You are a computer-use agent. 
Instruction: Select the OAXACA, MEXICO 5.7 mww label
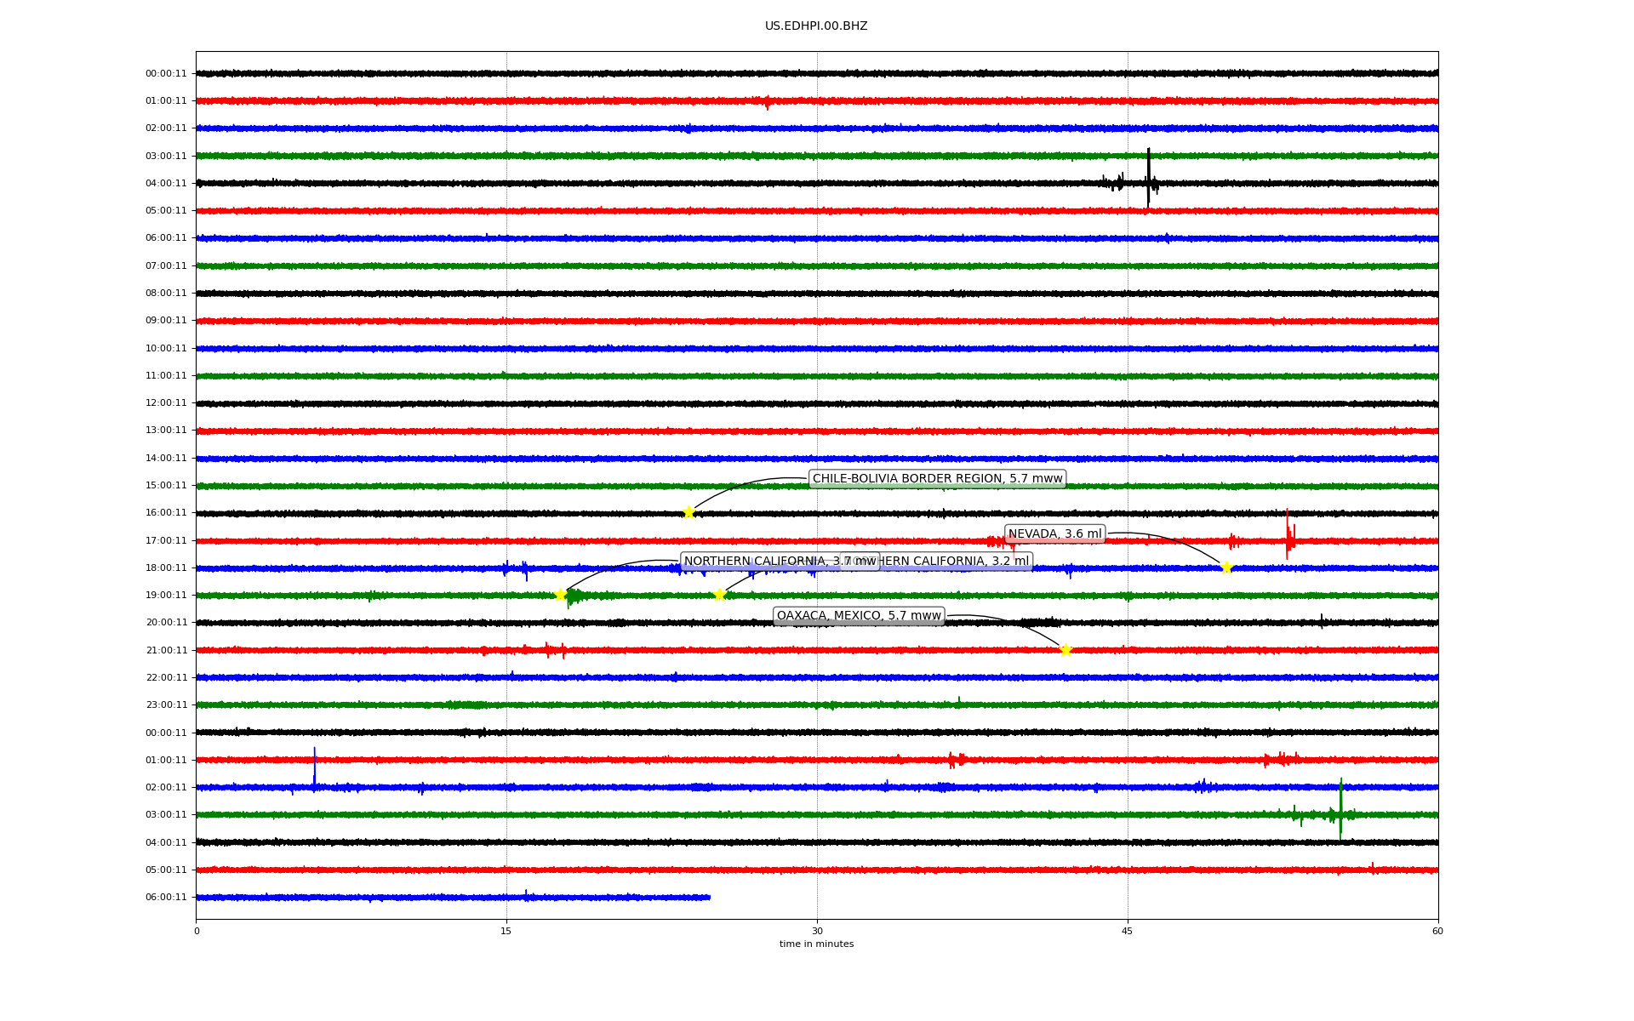click(859, 616)
